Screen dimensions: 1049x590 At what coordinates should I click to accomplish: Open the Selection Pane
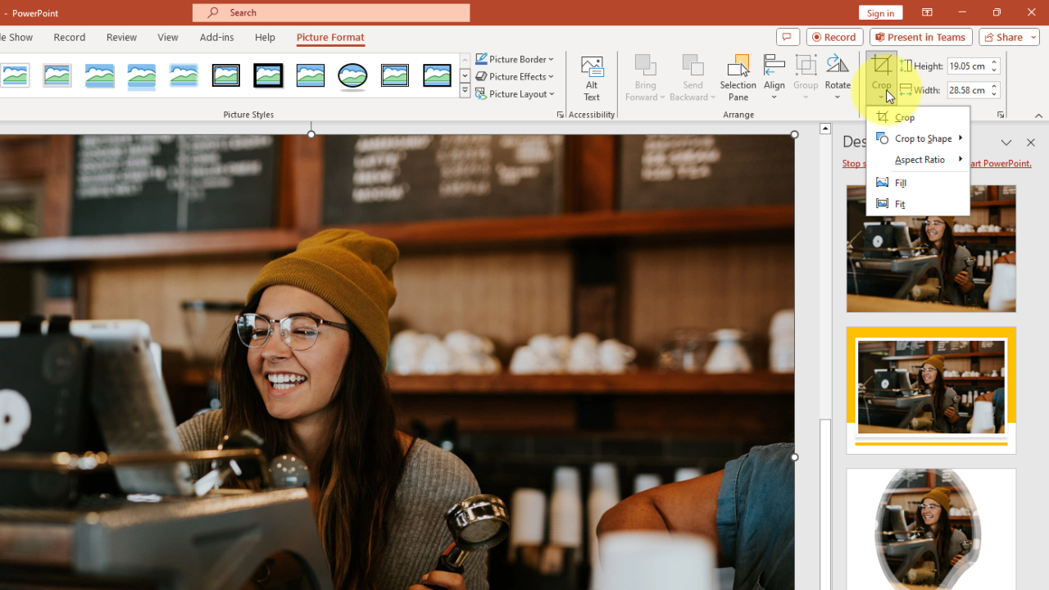(738, 79)
